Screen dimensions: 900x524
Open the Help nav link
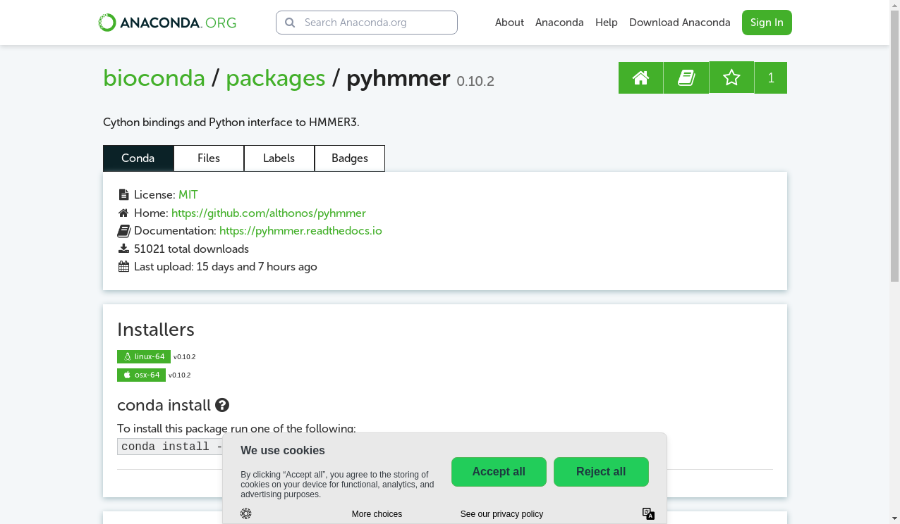click(x=607, y=23)
